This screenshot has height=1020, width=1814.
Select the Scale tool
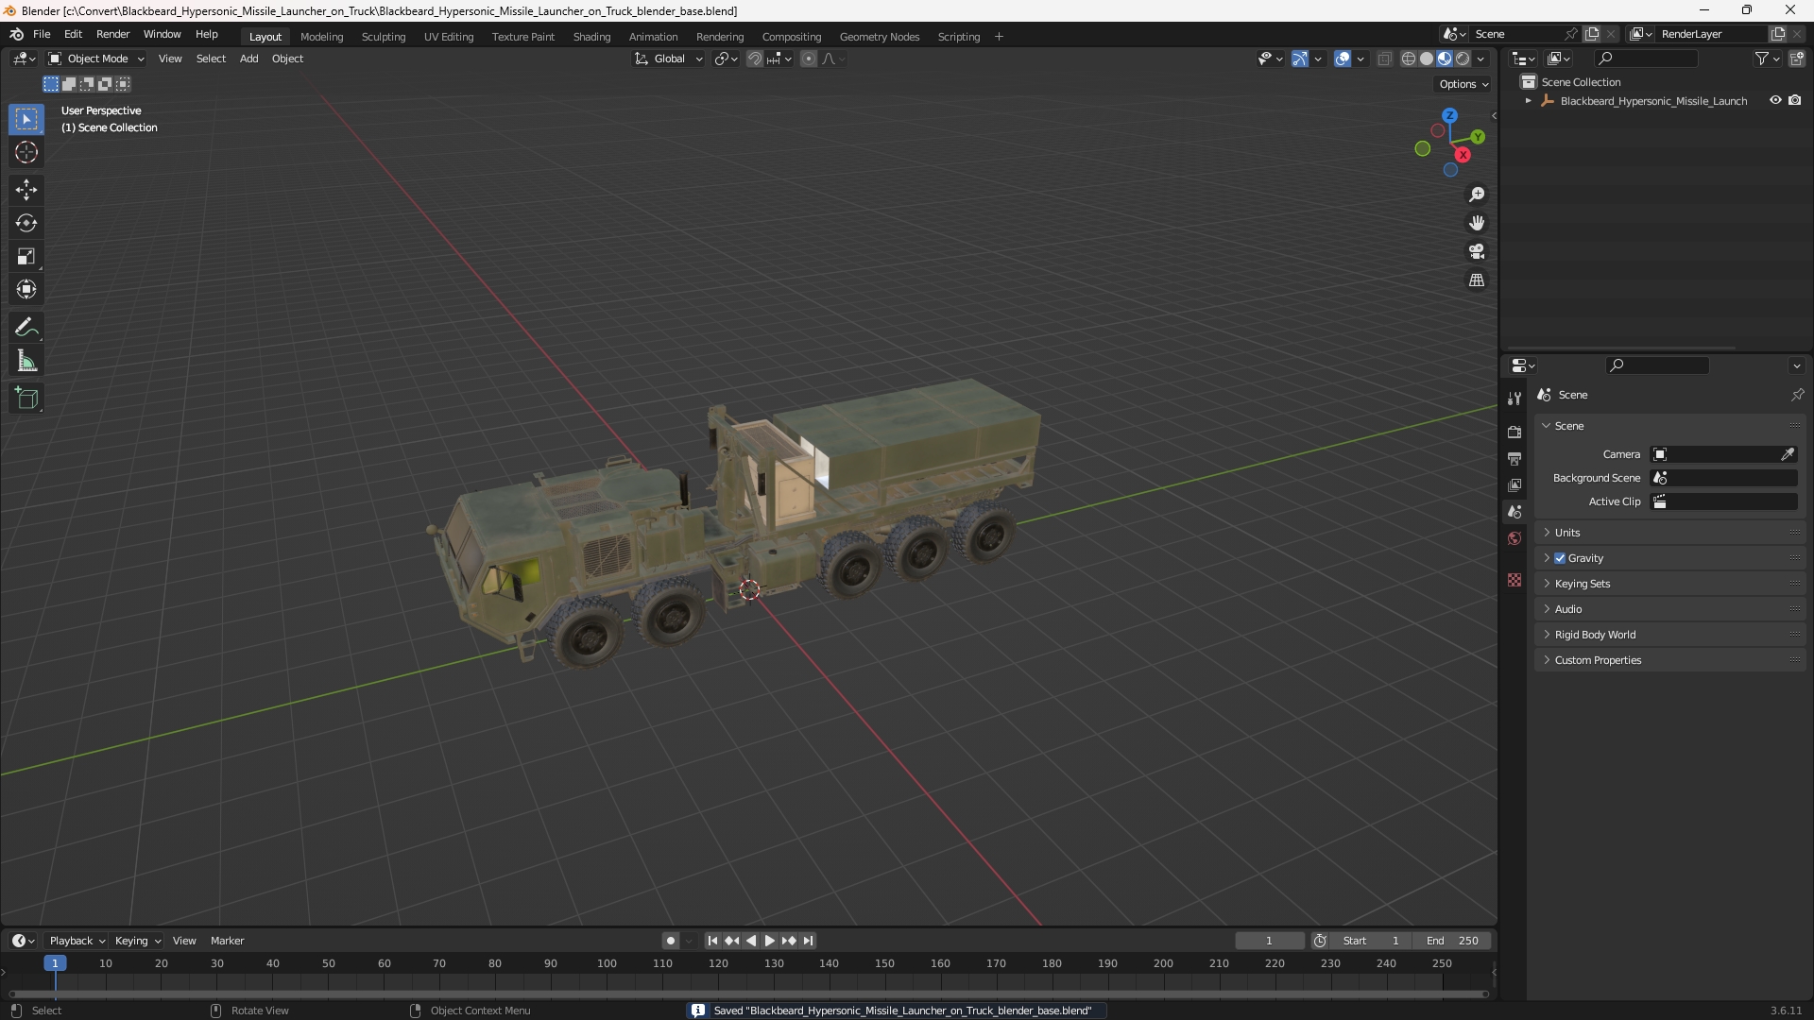pyautogui.click(x=26, y=256)
